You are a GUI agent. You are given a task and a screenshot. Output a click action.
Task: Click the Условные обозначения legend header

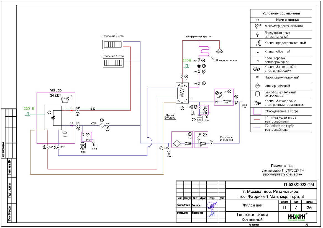281,13
